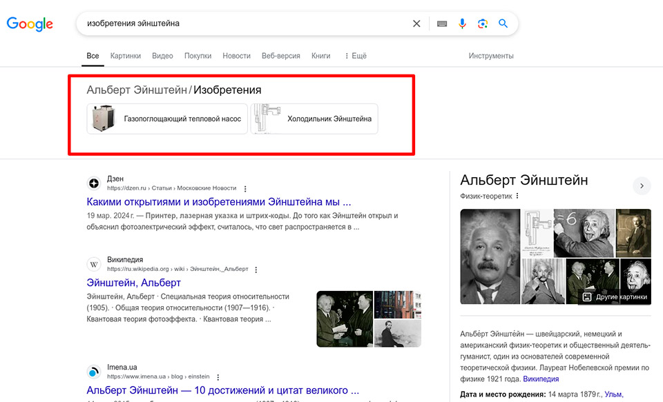Image resolution: width=663 pixels, height=402 pixels.
Task: Open options menu for Imena.ua result
Action: (218, 377)
